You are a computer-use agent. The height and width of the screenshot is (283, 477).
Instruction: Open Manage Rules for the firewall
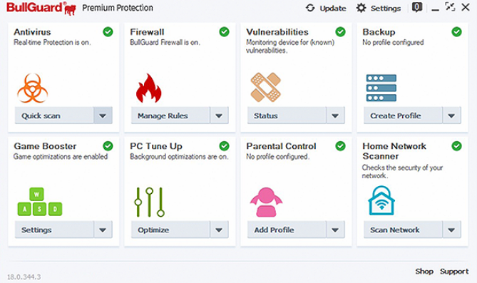[170, 115]
